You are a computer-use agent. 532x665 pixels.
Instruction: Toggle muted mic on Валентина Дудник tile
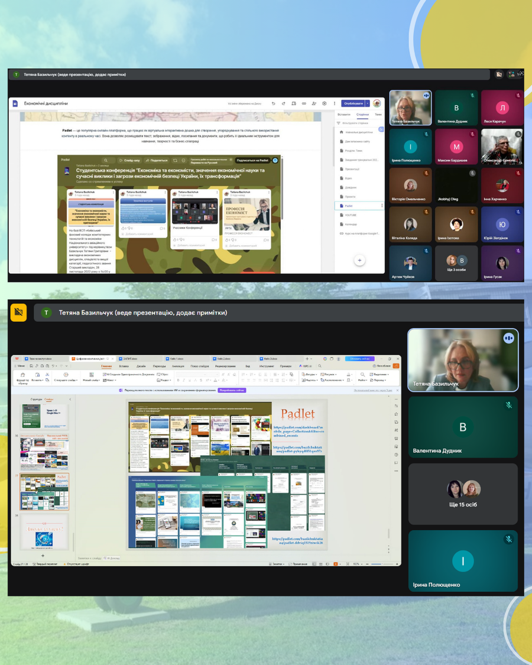(508, 406)
